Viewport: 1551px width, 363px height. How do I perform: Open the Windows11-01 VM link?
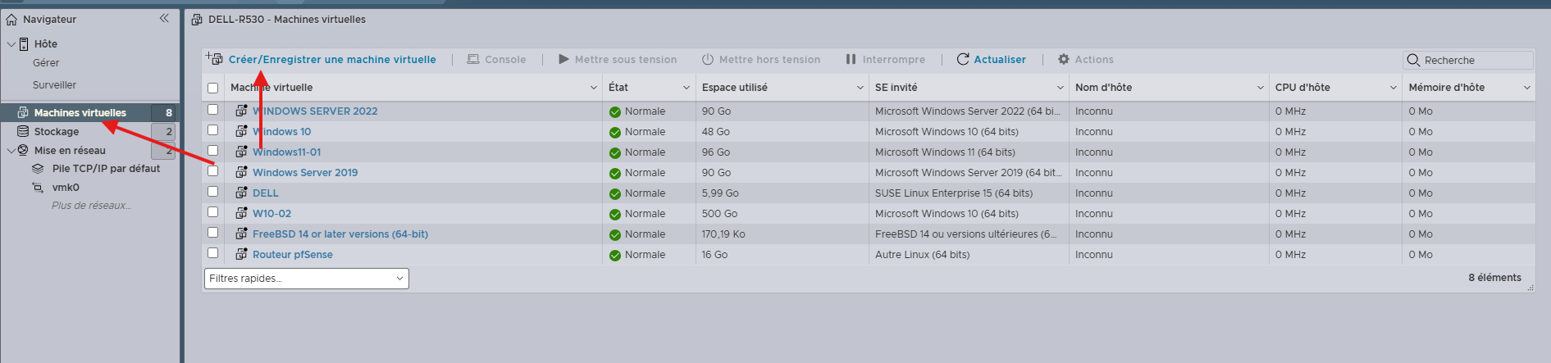pyautogui.click(x=287, y=152)
